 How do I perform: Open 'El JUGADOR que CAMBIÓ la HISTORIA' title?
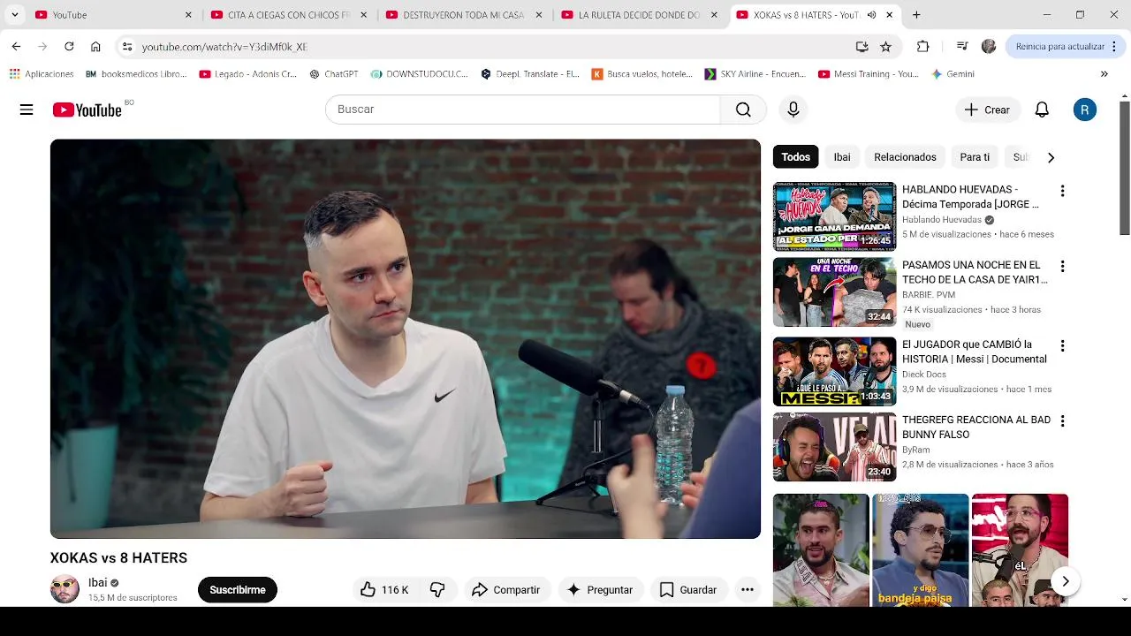point(974,352)
